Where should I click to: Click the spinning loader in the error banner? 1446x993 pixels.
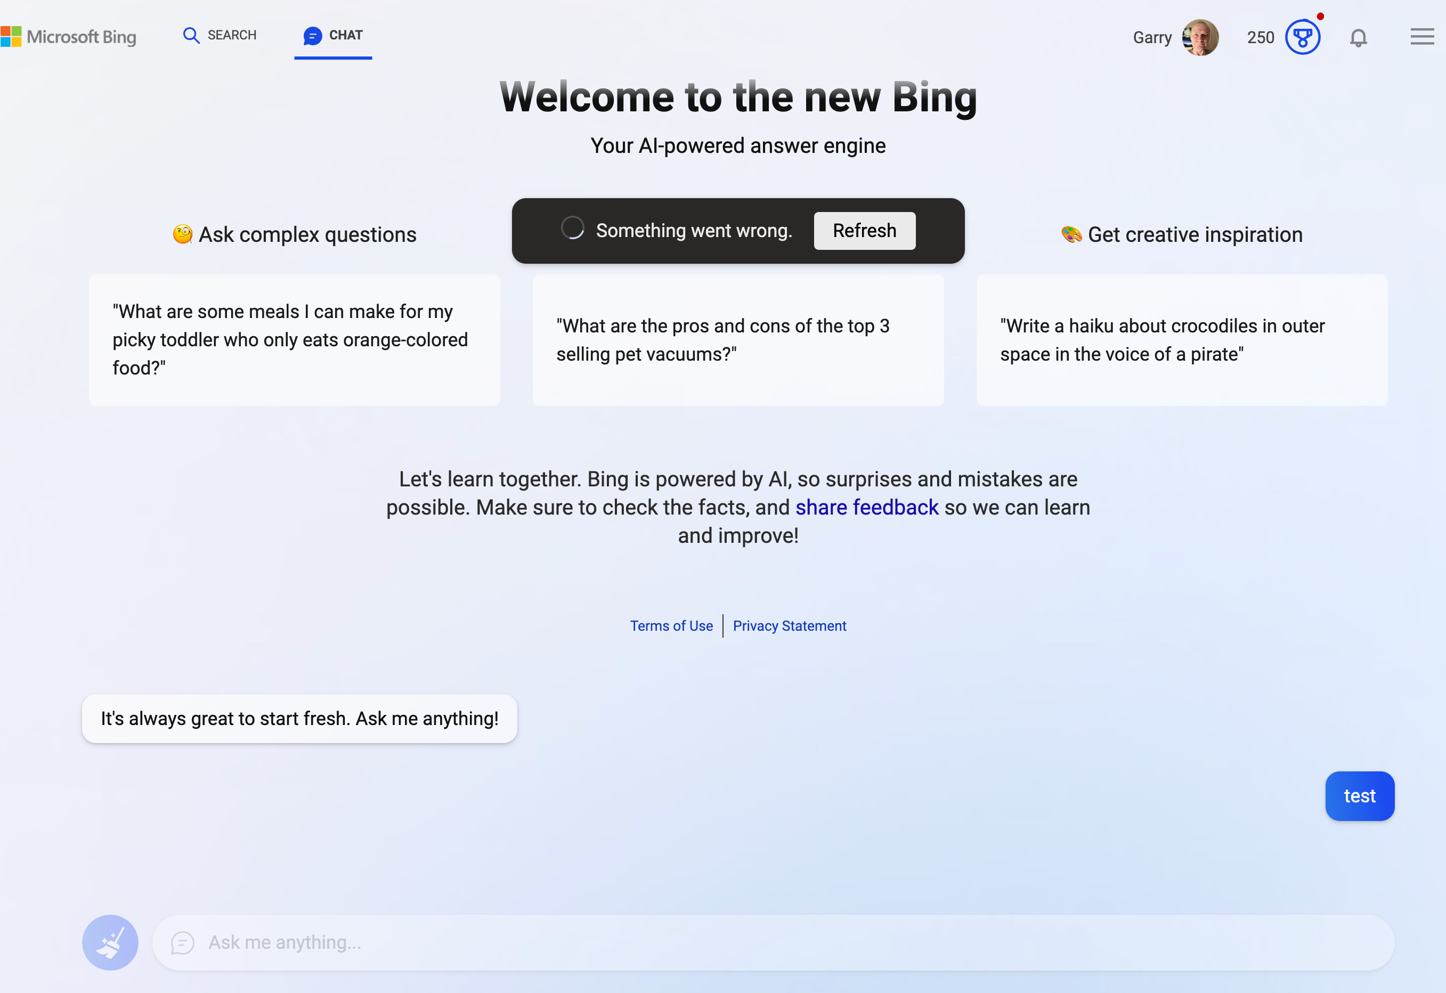tap(572, 229)
